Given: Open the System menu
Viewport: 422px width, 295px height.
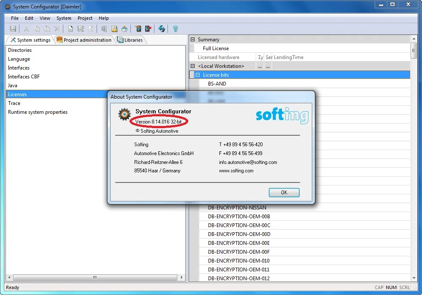Looking at the screenshot, I should [x=64, y=18].
